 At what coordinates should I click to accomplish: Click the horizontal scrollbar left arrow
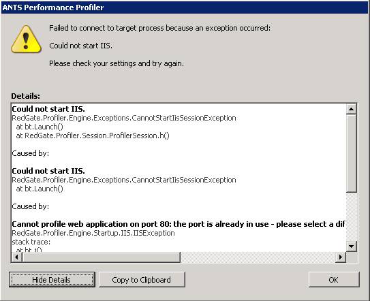click(17, 257)
